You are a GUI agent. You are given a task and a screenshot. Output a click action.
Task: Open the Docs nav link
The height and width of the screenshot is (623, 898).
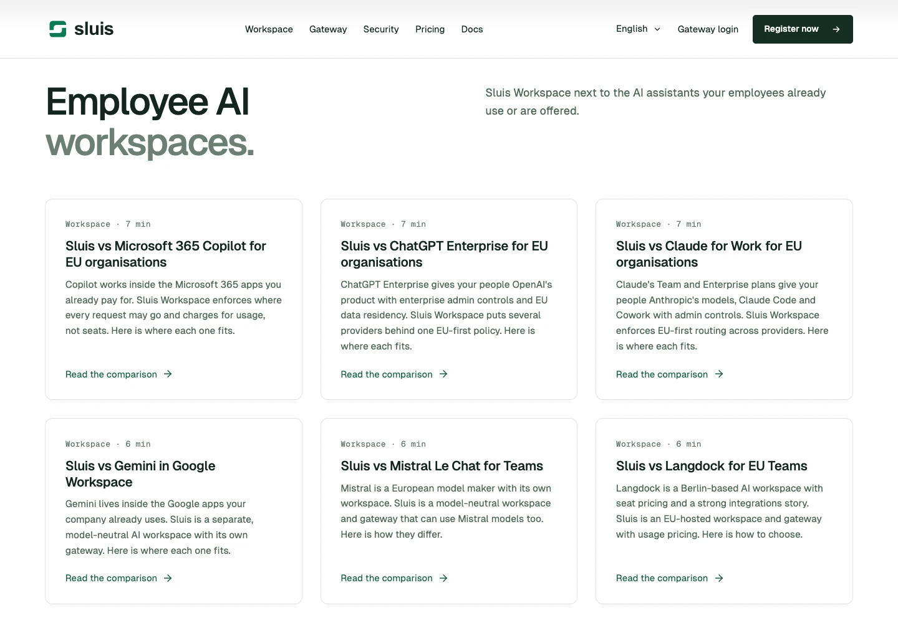(x=472, y=29)
